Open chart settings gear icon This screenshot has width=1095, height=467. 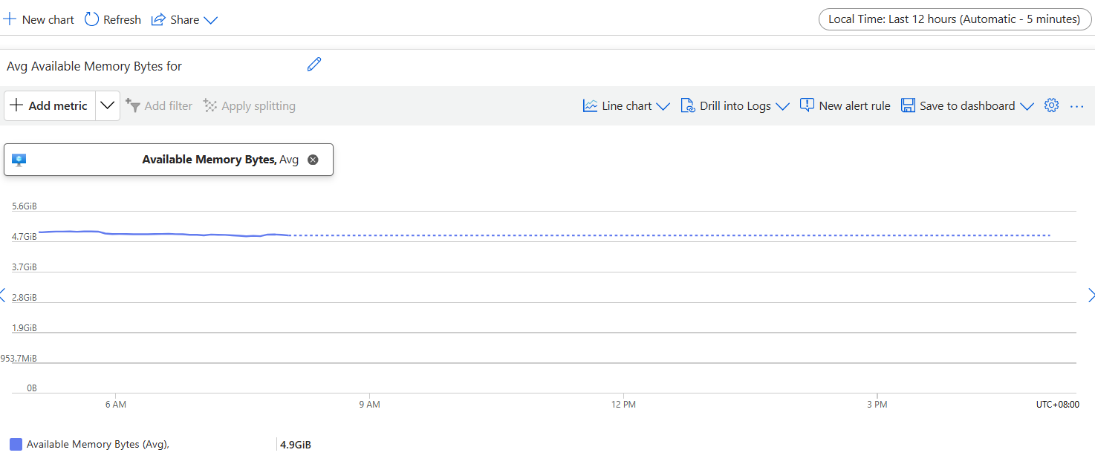[1051, 105]
